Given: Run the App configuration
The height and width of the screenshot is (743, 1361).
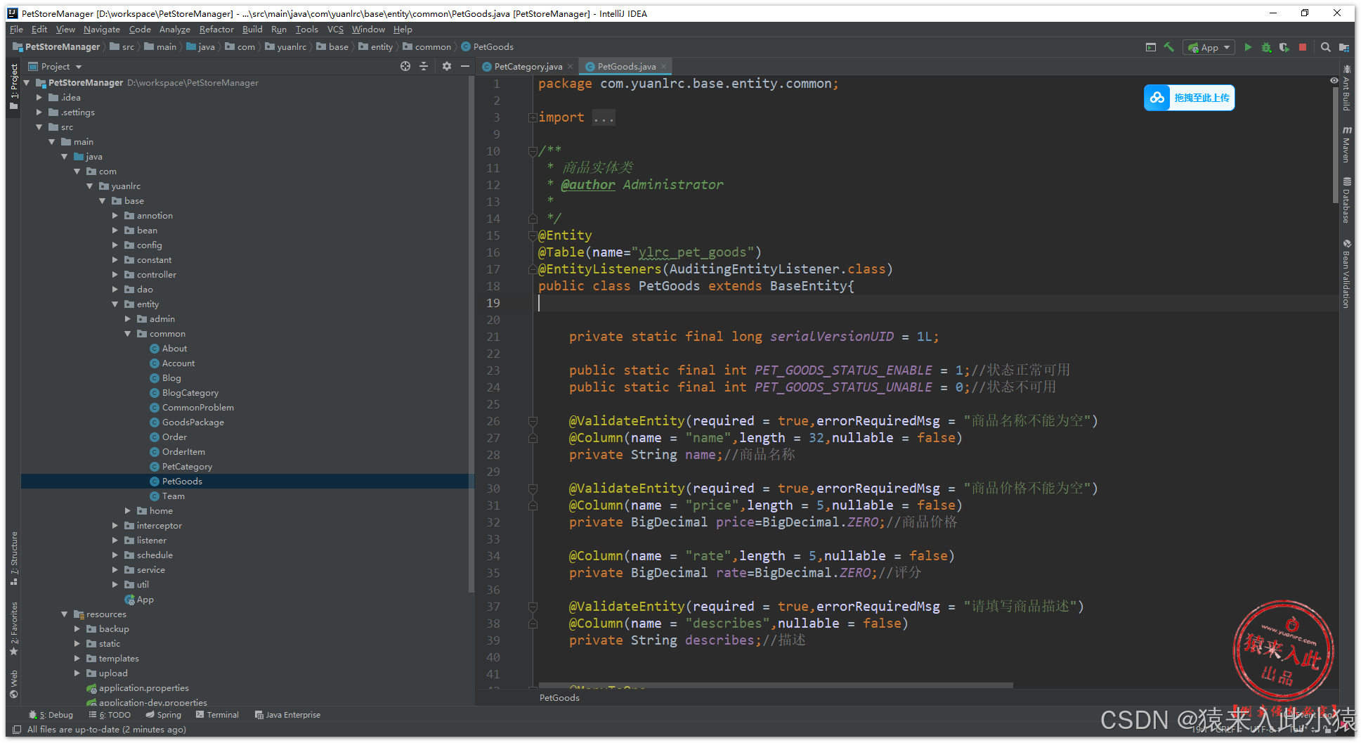Looking at the screenshot, I should point(1248,47).
